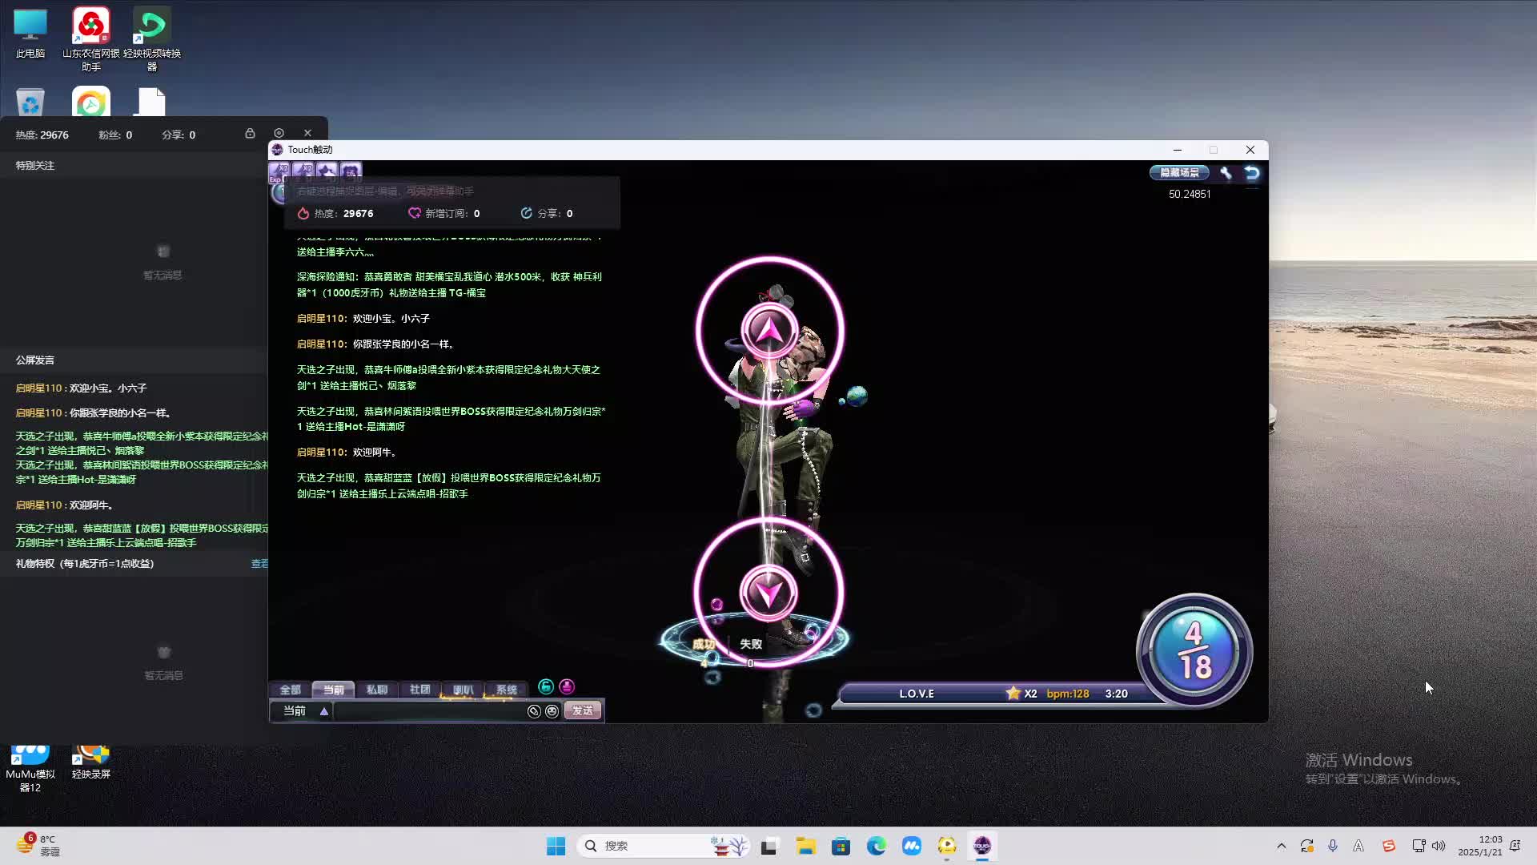Toggle 隐藏场景 hide scene button

1179,173
